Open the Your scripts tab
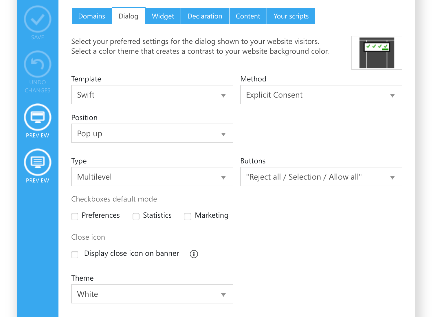The height and width of the screenshot is (317, 433). click(x=291, y=16)
